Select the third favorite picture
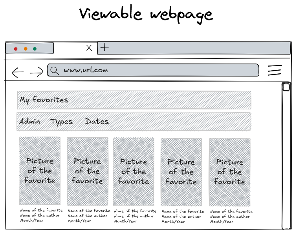Screen dimensions: 295x233 [134, 171]
